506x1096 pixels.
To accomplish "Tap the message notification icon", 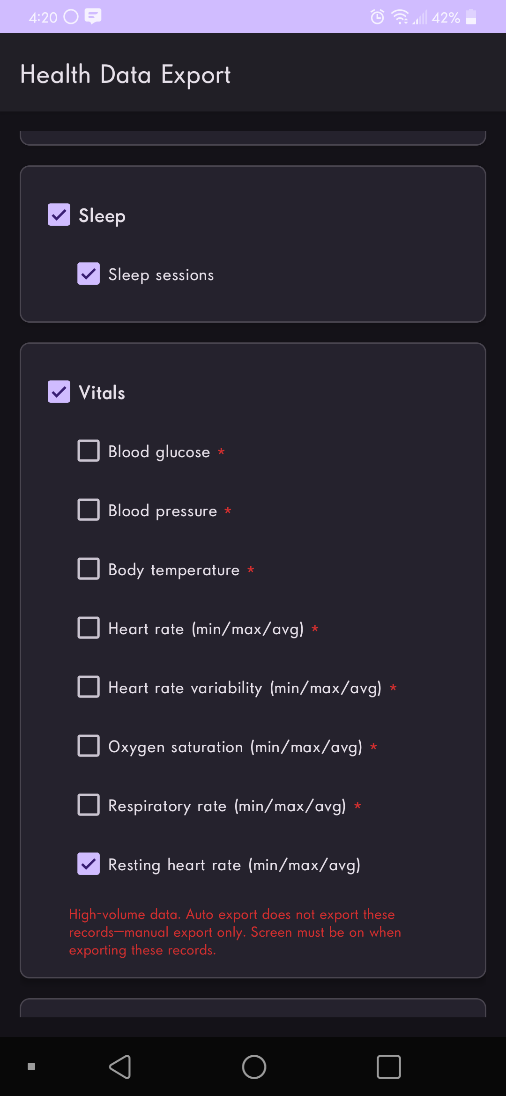I will pos(93,16).
